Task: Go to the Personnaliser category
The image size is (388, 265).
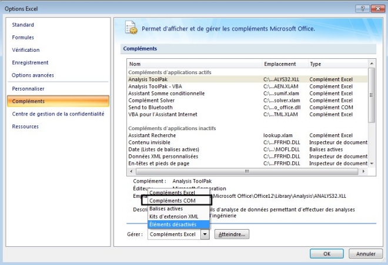Action: 28,89
